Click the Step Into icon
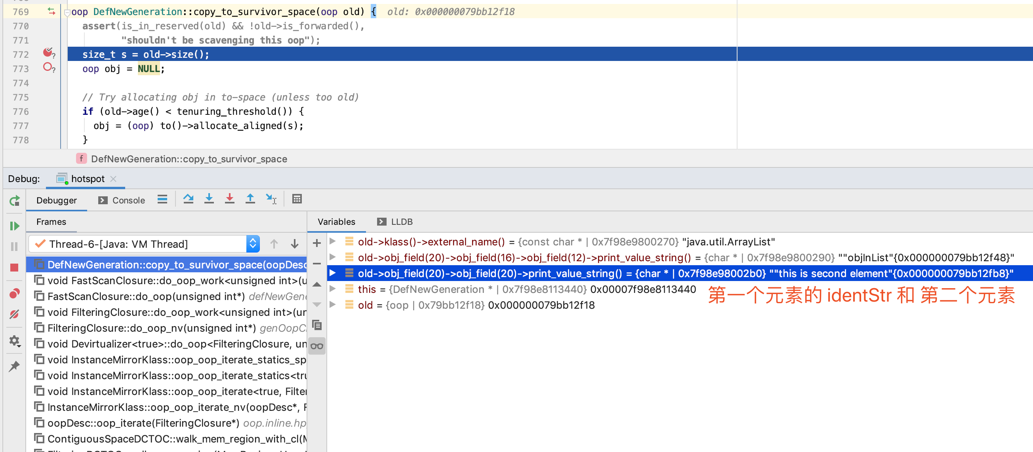1033x452 pixels. point(209,199)
